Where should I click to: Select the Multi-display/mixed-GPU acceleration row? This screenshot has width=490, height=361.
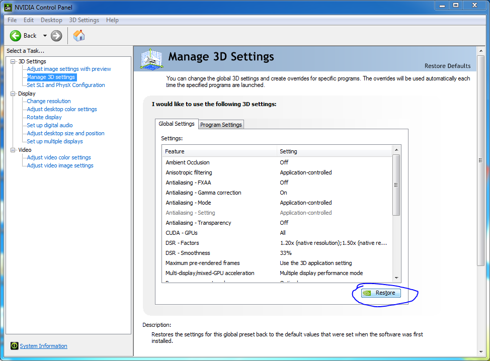[277, 273]
